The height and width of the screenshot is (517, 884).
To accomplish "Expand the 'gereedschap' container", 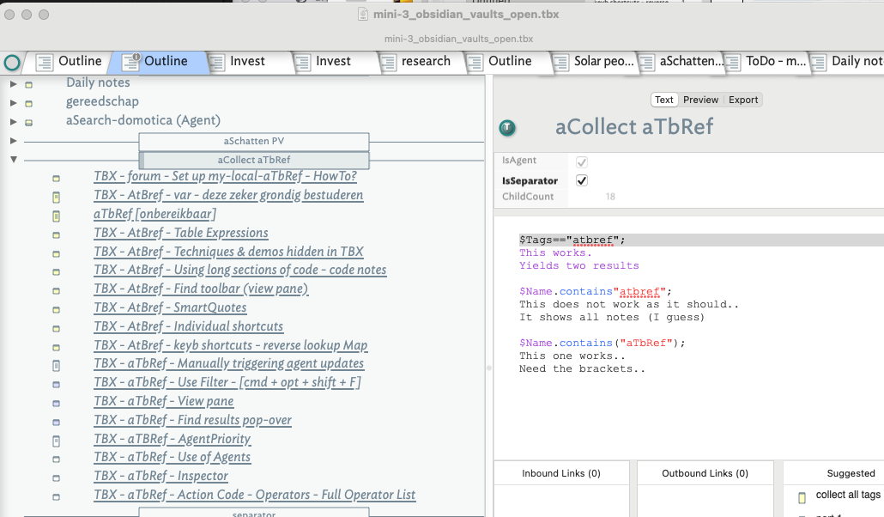I will (14, 102).
